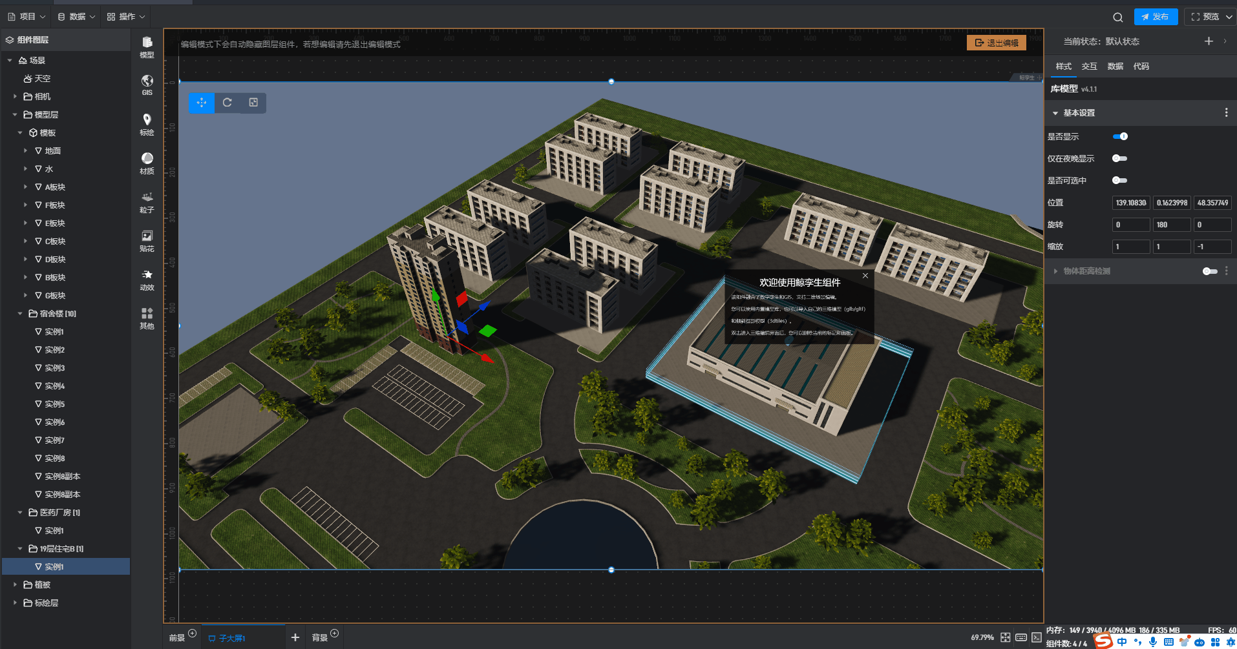Toggle the 是否显示 visibility switch
1237x649 pixels.
pos(1120,136)
